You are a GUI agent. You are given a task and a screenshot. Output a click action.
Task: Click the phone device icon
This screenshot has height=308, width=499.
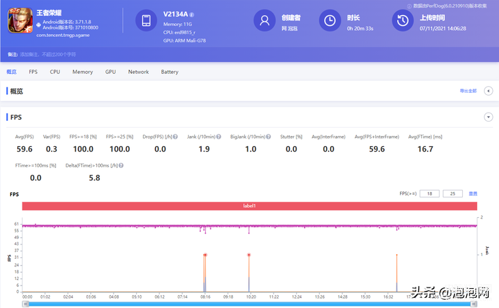click(146, 20)
